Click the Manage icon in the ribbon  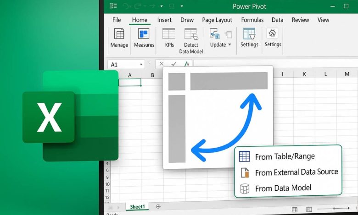pos(119,34)
